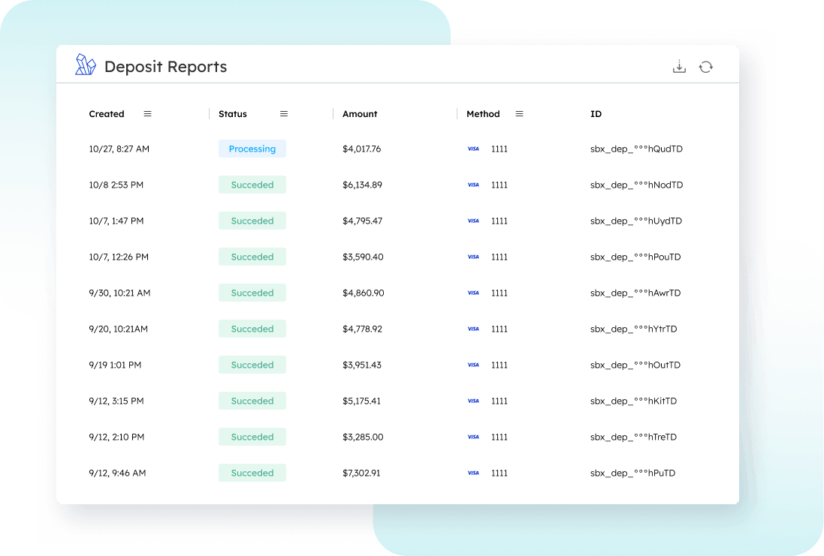Viewport: 824px width, 556px height.
Task: Click the Processing status badge
Action: 252,149
